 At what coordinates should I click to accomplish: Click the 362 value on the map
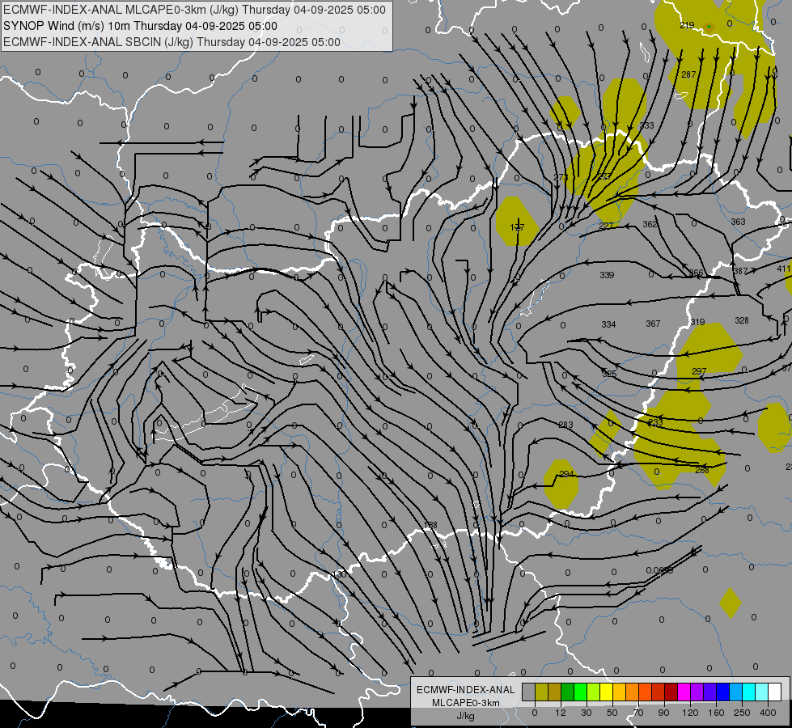tap(650, 224)
